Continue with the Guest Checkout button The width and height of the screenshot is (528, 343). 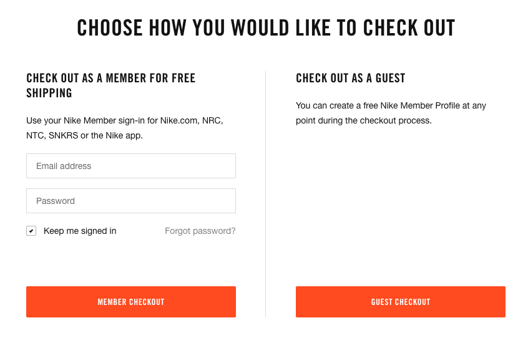[x=401, y=302]
